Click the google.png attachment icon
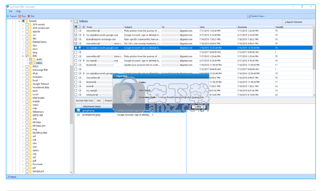 click(79, 110)
